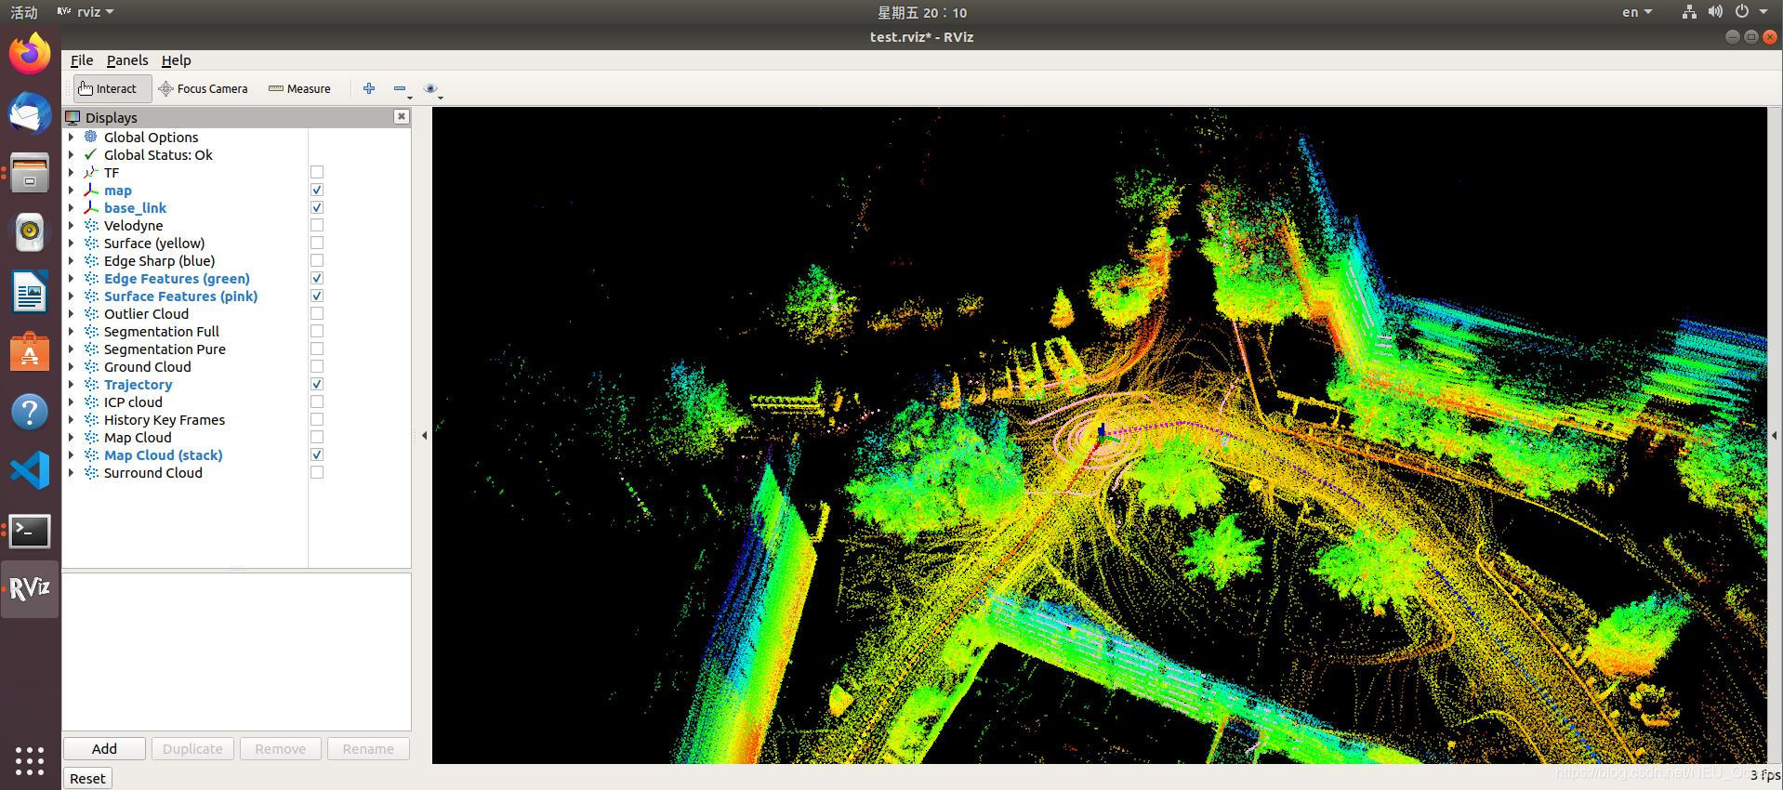Open LibreOffice Writer from the dock
The width and height of the screenshot is (1783, 790).
tap(30, 292)
